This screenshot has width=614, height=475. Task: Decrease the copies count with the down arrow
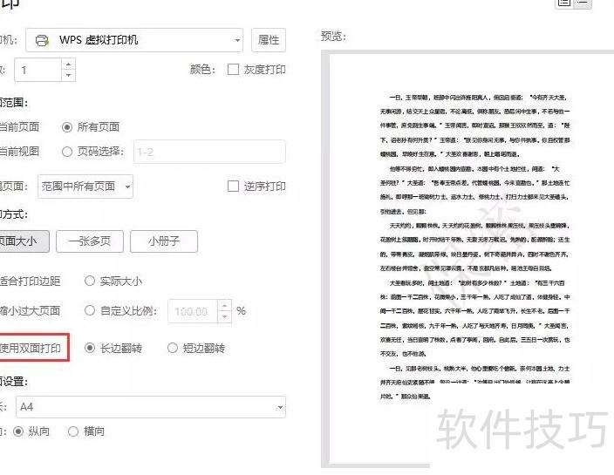tap(69, 75)
